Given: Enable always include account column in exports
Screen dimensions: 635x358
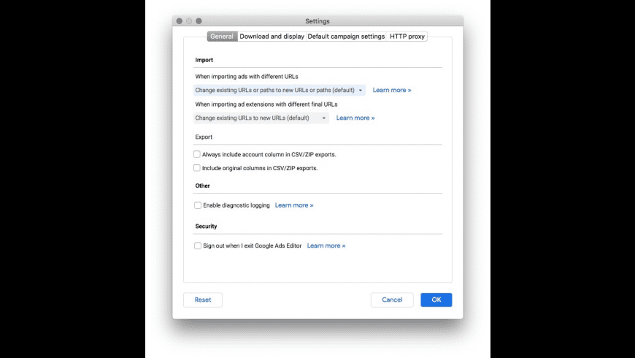Looking at the screenshot, I should click(198, 155).
